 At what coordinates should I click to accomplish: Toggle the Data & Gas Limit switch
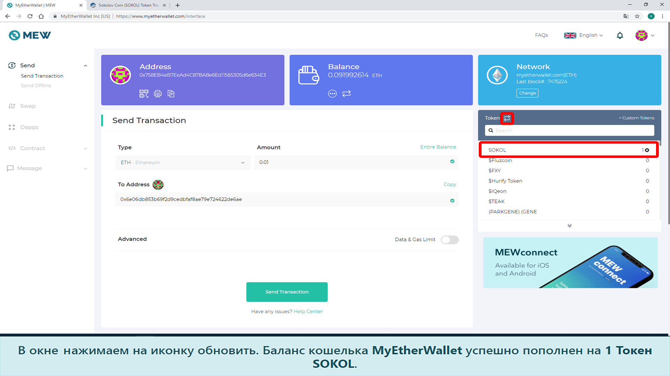(x=449, y=240)
